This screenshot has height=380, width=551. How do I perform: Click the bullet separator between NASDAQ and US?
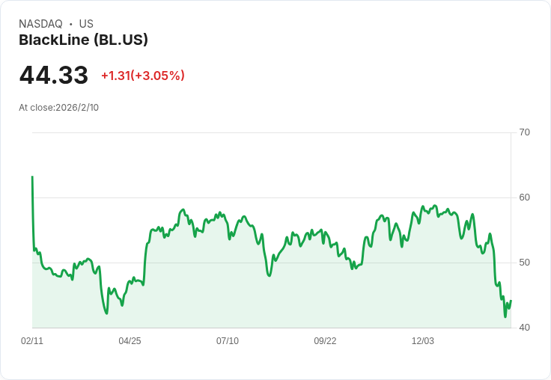pos(71,24)
